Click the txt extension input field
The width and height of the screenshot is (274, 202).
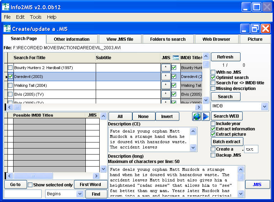click(x=251, y=149)
